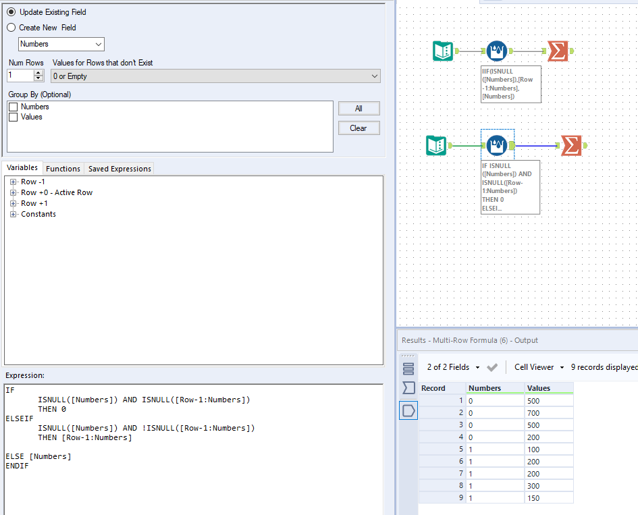This screenshot has height=515, width=638.
Task: Click top tool's IIF(ISNULL annotation box
Action: tap(511, 84)
